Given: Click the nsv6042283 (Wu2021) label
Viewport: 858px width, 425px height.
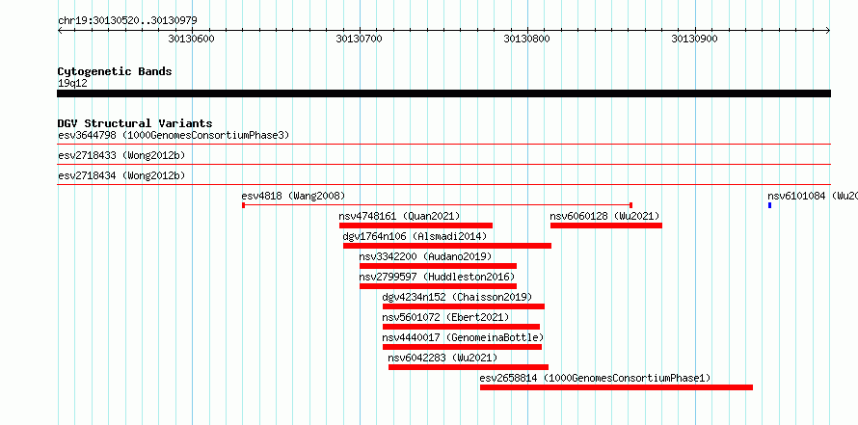Looking at the screenshot, I should [x=442, y=358].
